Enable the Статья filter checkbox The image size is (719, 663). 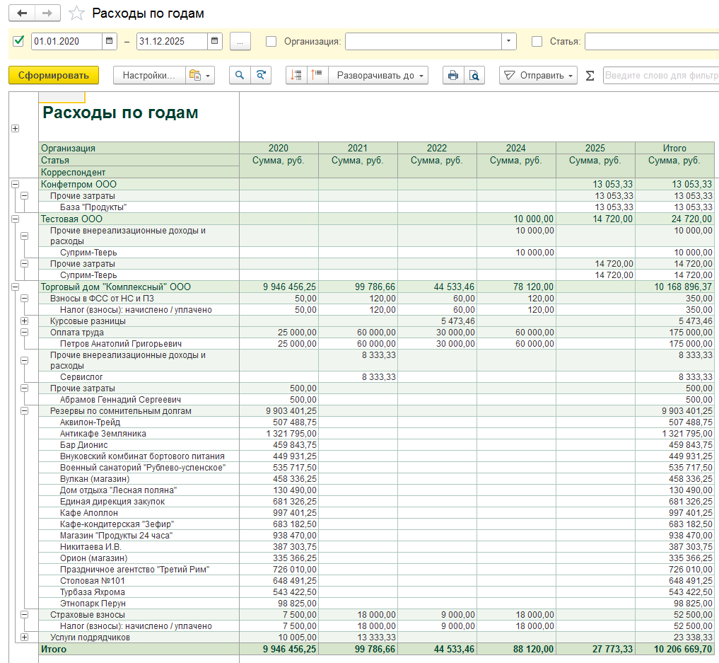point(537,42)
